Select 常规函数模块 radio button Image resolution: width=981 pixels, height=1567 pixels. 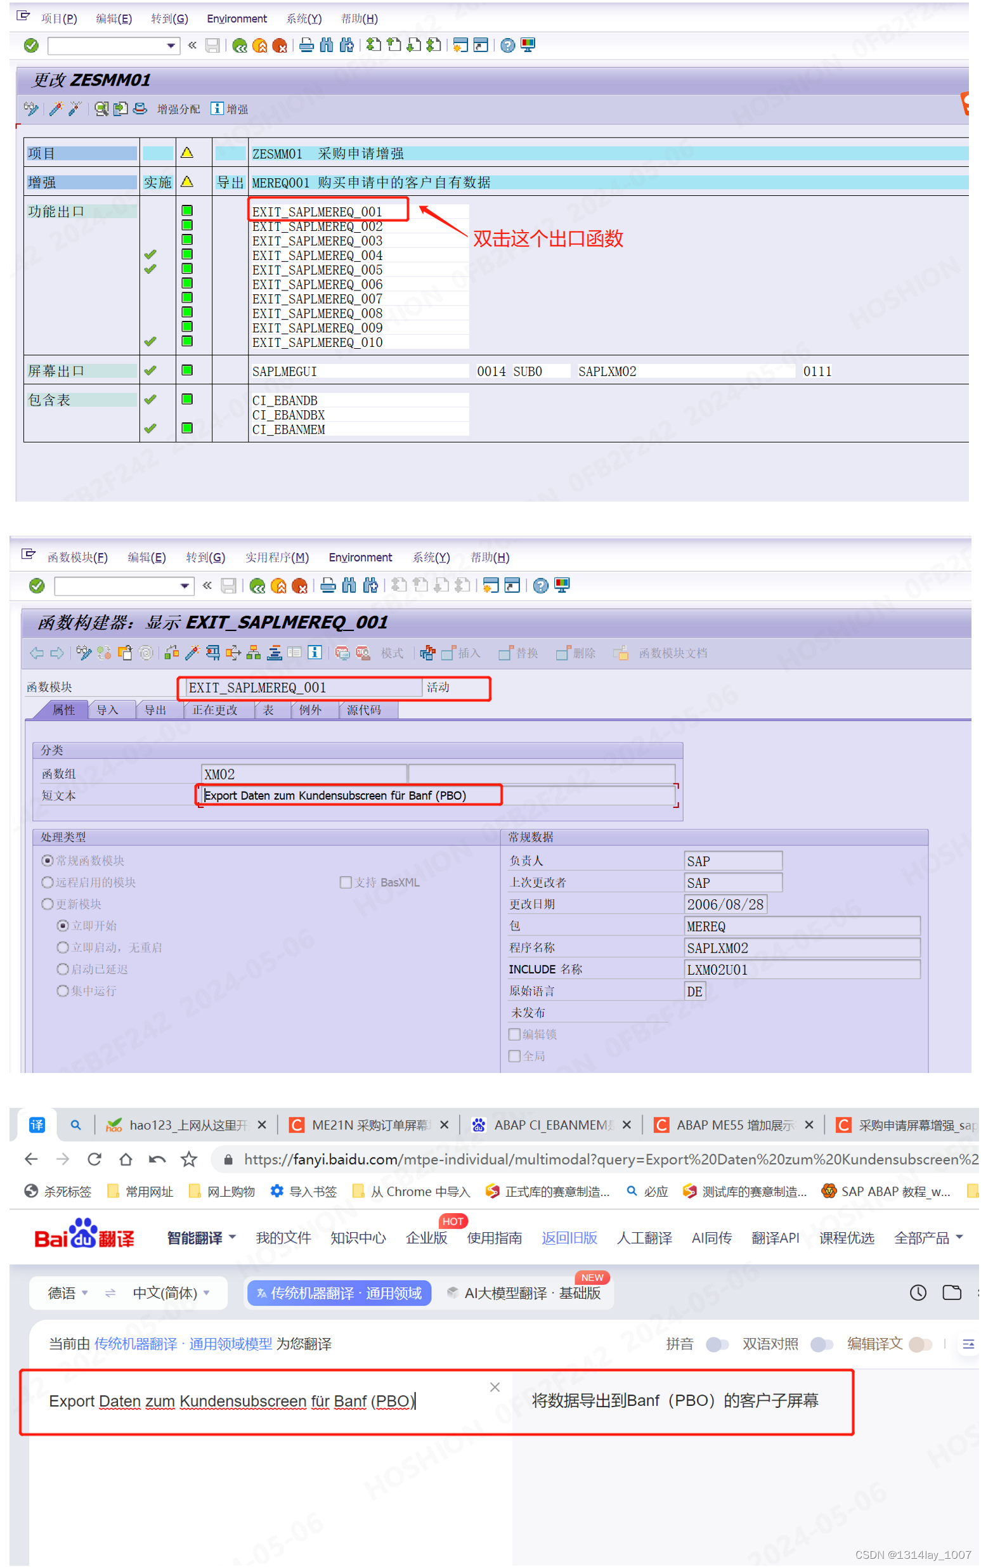tap(48, 861)
